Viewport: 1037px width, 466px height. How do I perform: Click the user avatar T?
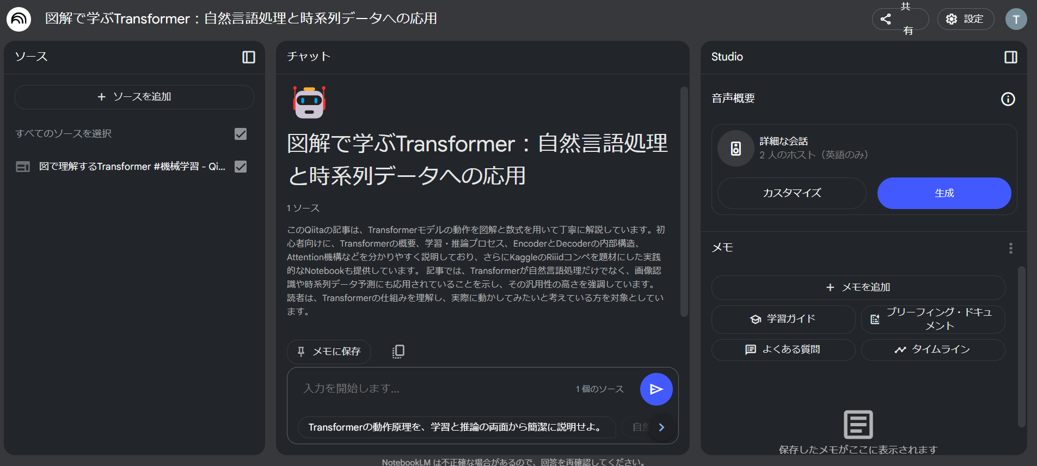(x=1016, y=19)
